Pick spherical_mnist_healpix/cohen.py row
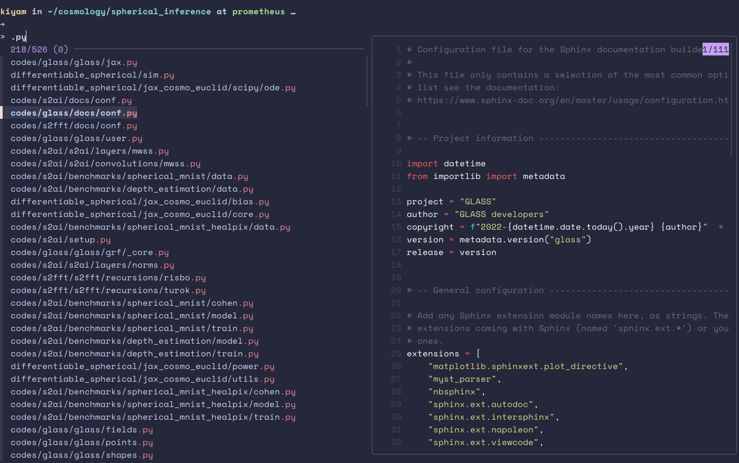The height and width of the screenshot is (463, 739). pos(153,392)
